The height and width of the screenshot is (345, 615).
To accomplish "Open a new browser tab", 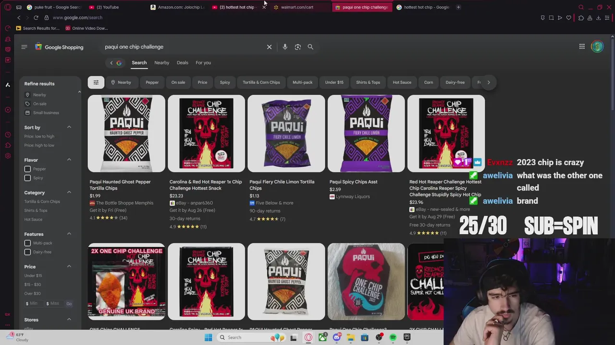I will pyautogui.click(x=458, y=7).
